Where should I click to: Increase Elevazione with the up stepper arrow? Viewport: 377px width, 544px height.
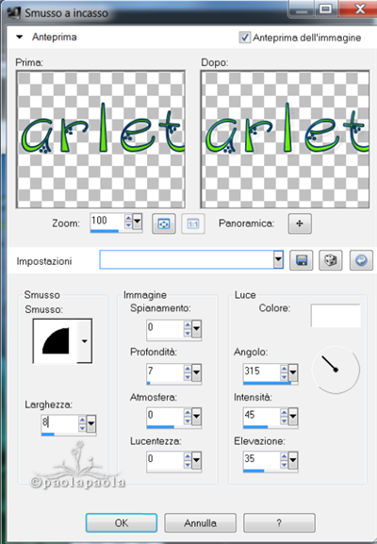coord(284,456)
